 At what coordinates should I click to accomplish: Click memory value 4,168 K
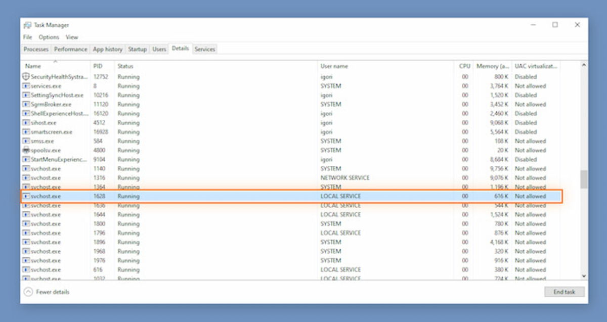coord(499,242)
